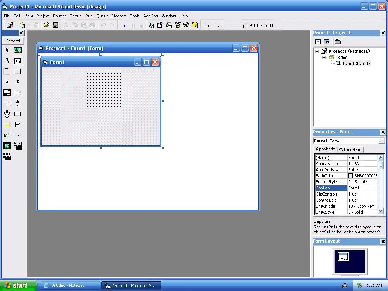Viewport: 388px width, 291px height.
Task: Open Add Form dropdown arrow
Action: 29,25
